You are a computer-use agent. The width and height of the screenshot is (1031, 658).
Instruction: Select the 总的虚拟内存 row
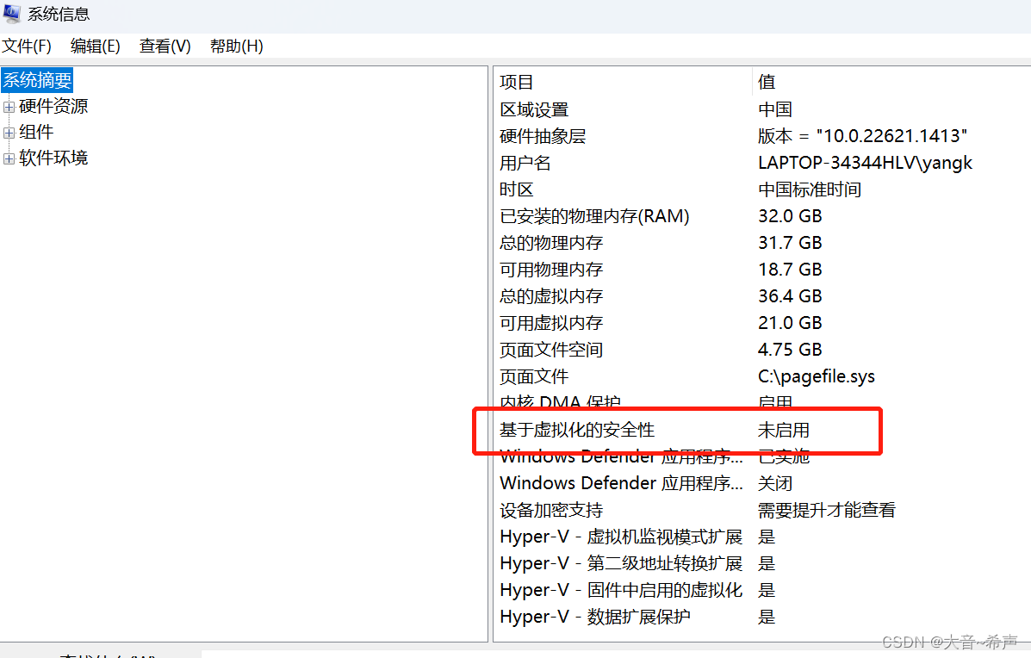pyautogui.click(x=763, y=295)
